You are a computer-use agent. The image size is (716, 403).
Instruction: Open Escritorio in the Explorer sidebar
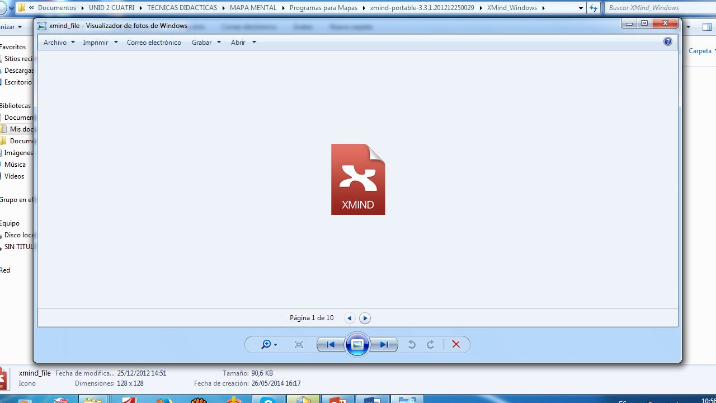[x=18, y=82]
